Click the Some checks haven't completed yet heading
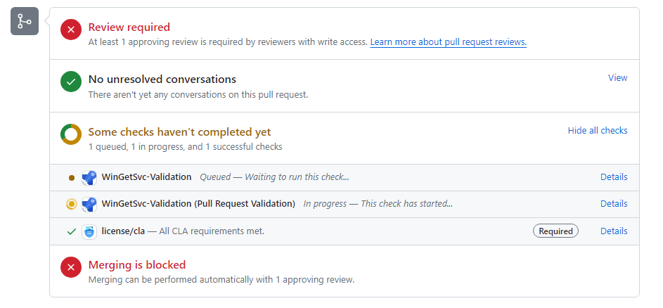The height and width of the screenshot is (308, 663). [x=179, y=132]
